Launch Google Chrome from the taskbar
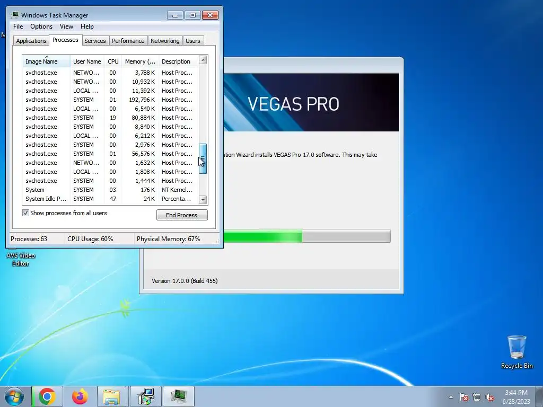 (47, 396)
